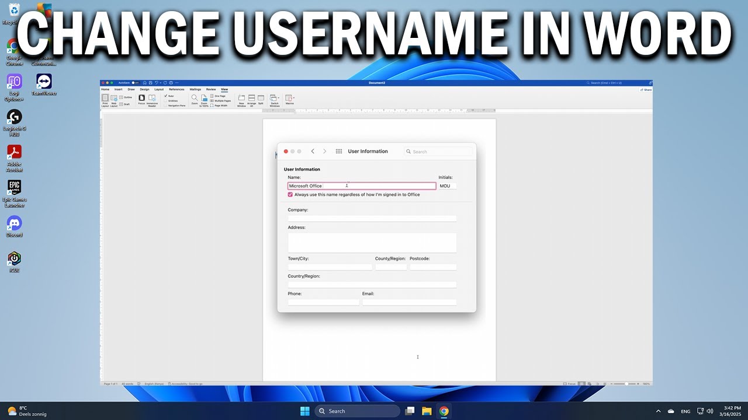Image resolution: width=748 pixels, height=420 pixels.
Task: Select Print Layout view in Word ribbon
Action: pyautogui.click(x=105, y=101)
